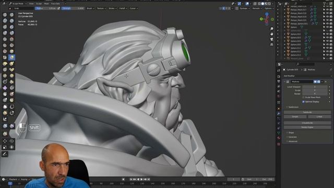Toggle Multires modifier realtime display

click(315, 81)
